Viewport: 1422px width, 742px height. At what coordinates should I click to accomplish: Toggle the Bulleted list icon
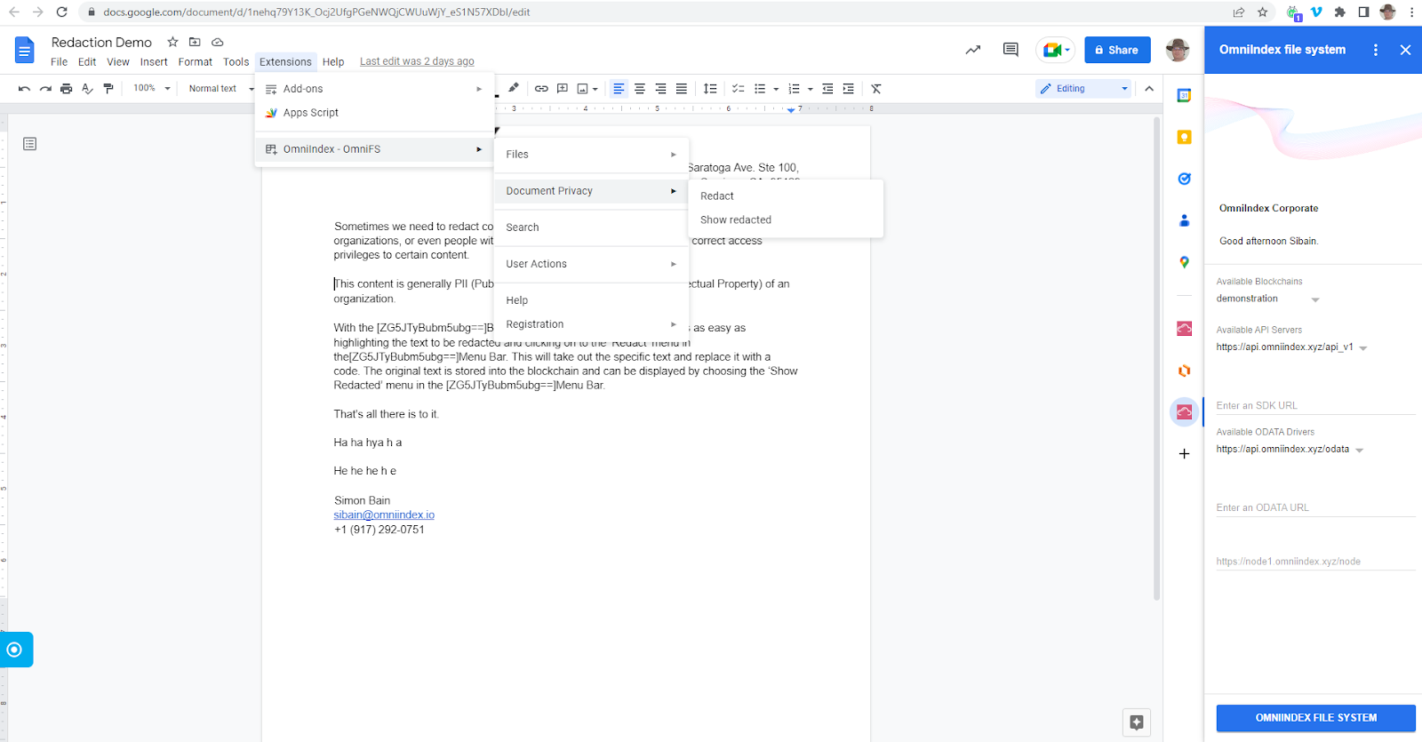point(760,89)
